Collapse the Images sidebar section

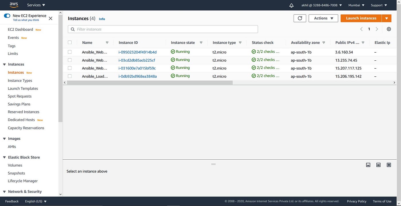click(x=4, y=139)
